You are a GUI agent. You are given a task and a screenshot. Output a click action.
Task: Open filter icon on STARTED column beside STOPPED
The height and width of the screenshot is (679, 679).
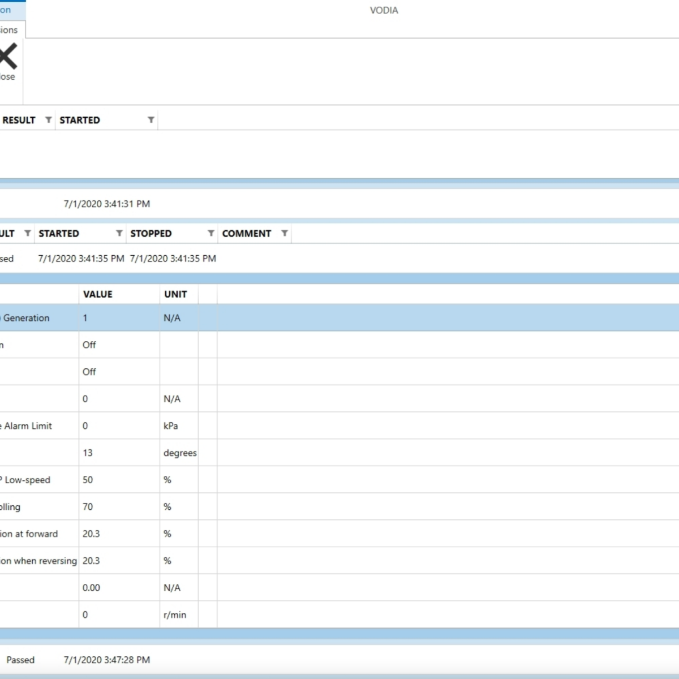pos(119,233)
